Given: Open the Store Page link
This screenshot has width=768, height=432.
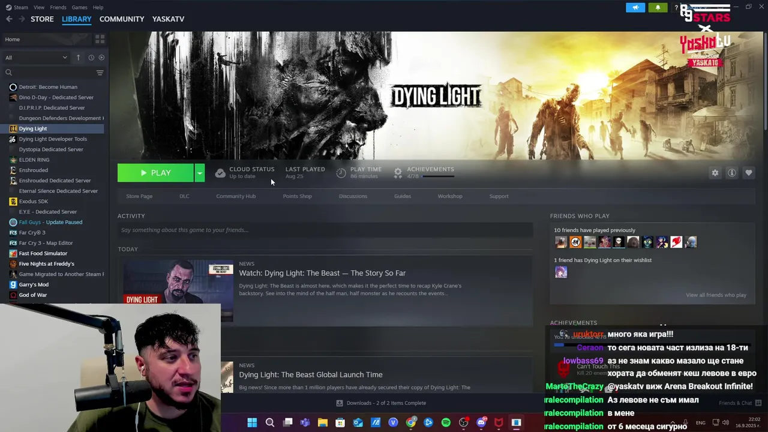Looking at the screenshot, I should tap(139, 196).
